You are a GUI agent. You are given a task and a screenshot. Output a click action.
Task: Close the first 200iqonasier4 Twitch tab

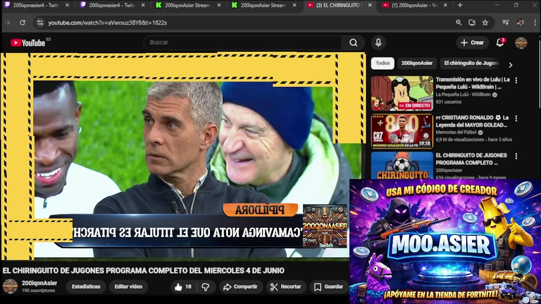(x=67, y=5)
